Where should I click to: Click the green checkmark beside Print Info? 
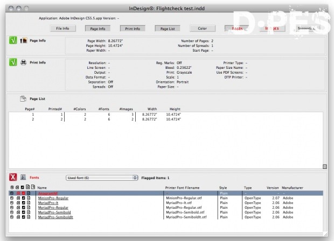13,62
